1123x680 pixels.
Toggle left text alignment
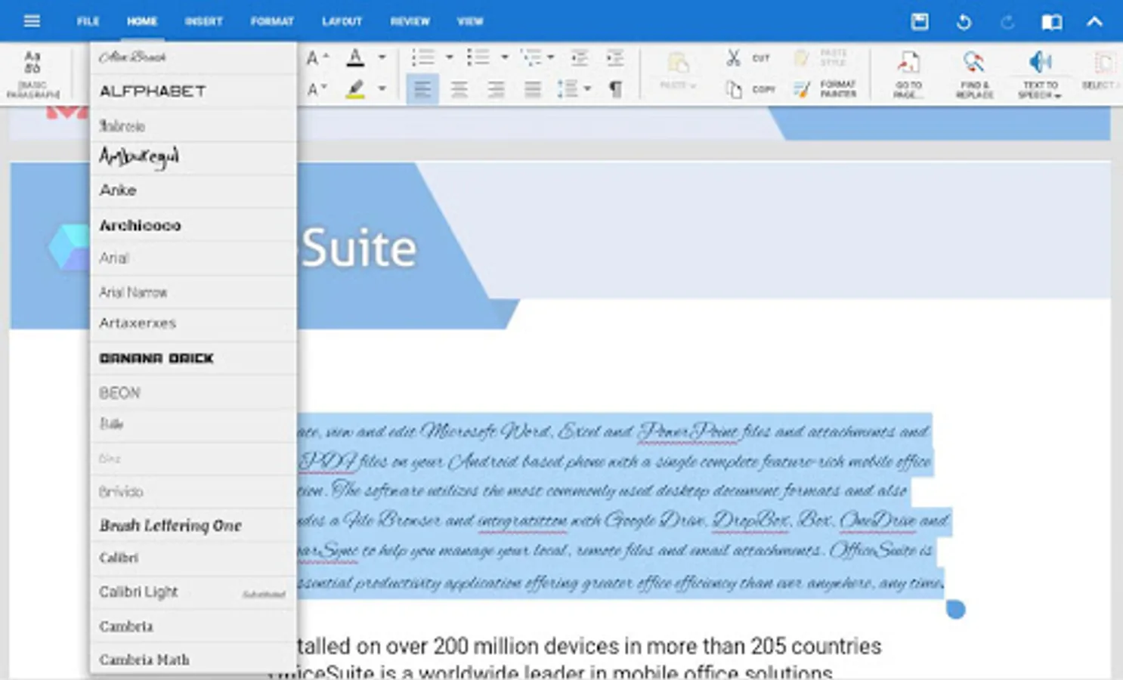(x=422, y=90)
